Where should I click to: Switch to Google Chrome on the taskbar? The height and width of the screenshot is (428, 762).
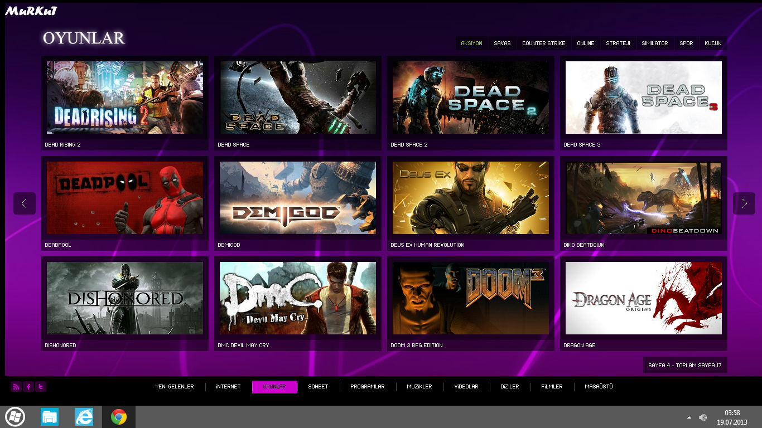click(119, 417)
